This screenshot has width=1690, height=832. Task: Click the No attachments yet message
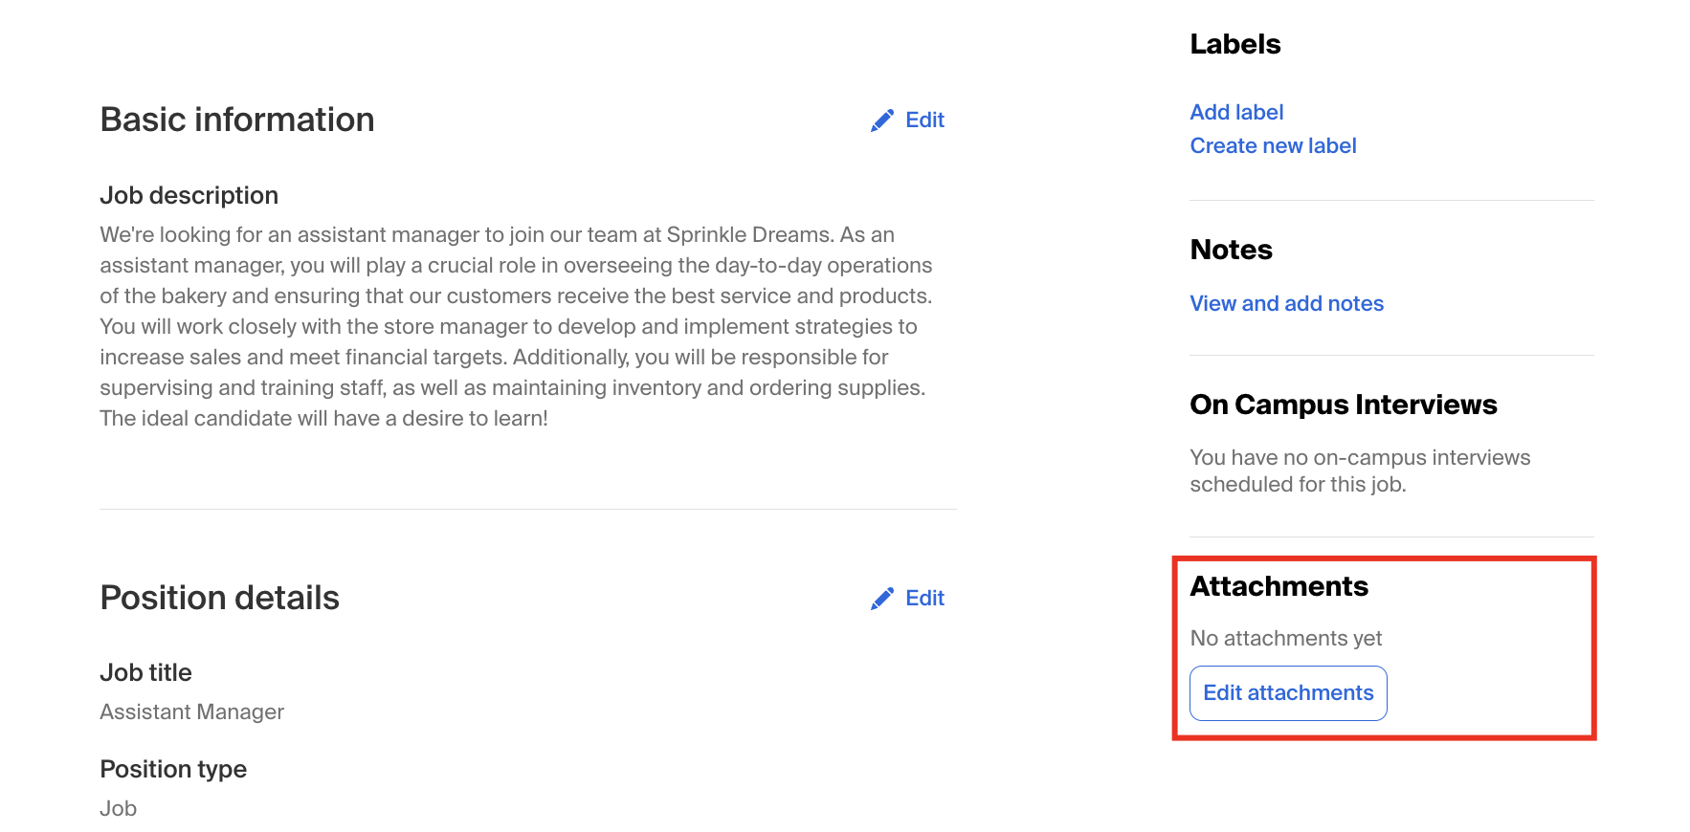pos(1285,638)
